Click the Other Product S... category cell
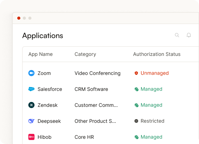Image resolution: width=199 pixels, height=144 pixels. (95, 121)
